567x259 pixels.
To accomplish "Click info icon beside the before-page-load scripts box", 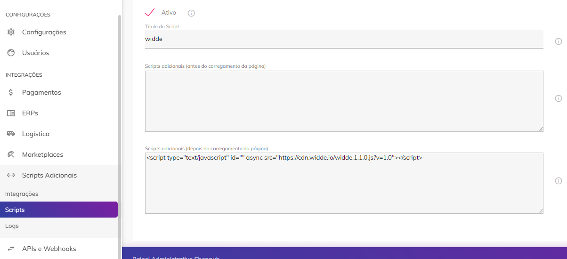I will pyautogui.click(x=559, y=98).
